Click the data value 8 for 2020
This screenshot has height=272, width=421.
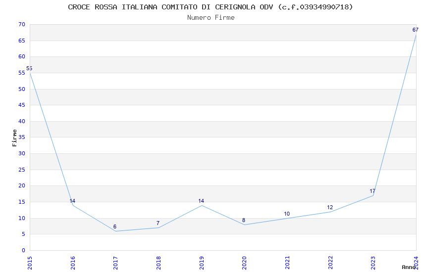point(244,220)
